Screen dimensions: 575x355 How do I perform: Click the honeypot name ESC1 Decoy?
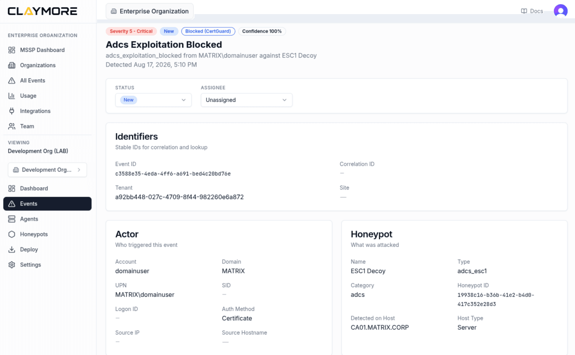[368, 271]
